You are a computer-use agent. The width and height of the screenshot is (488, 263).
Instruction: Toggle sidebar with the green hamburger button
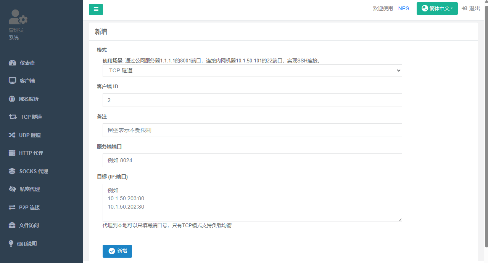96,10
